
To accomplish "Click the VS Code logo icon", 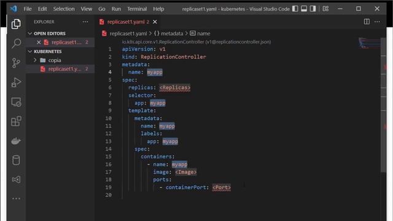I will point(14,9).
